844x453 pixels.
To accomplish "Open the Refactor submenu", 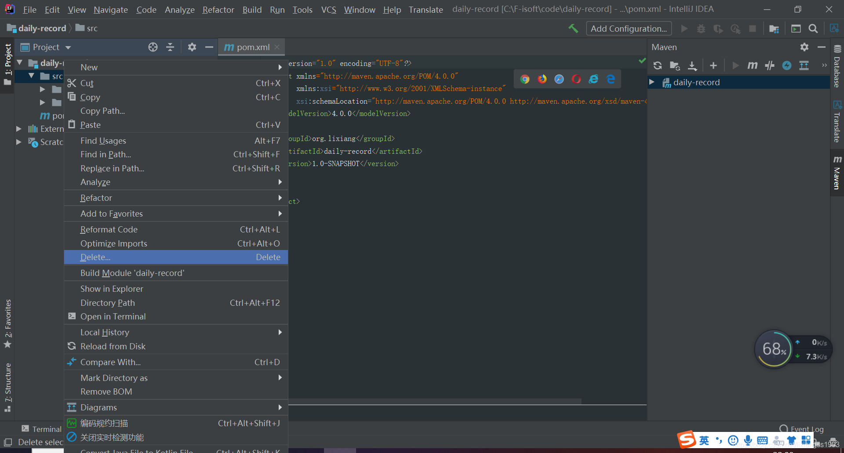I will coord(176,198).
